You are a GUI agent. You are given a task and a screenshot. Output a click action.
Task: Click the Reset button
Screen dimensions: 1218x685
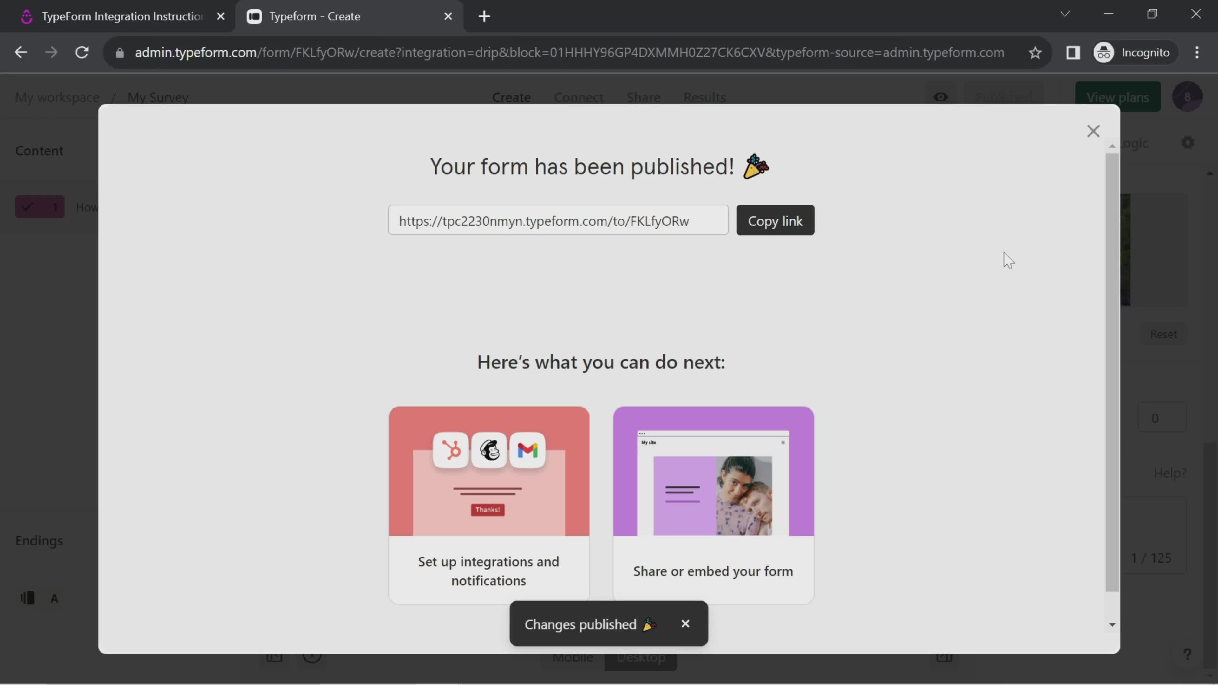[x=1164, y=333]
